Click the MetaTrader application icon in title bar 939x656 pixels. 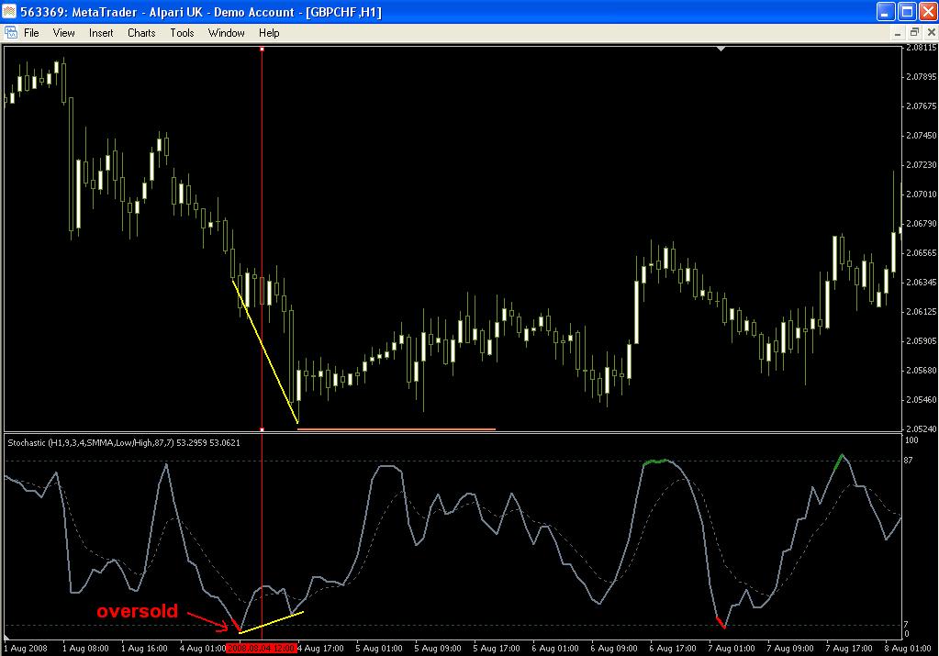[10, 12]
